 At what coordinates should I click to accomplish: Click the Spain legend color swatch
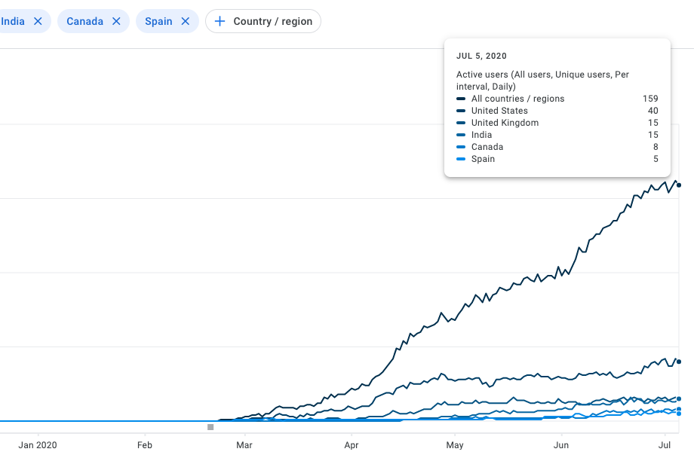pyautogui.click(x=461, y=159)
